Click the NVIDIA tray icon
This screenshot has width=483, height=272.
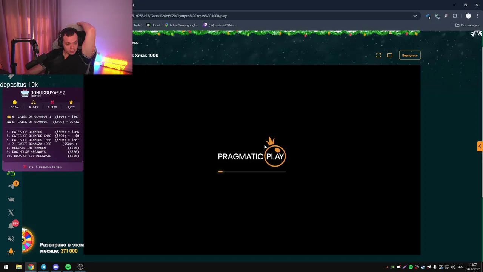[x=392, y=267]
